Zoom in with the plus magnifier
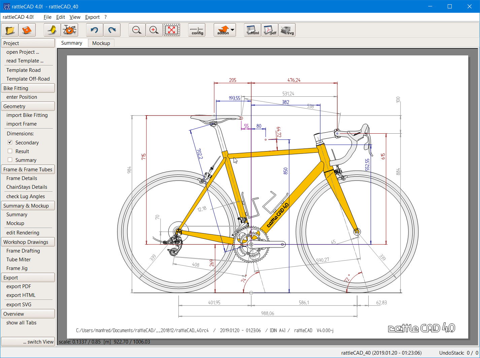The height and width of the screenshot is (358, 480). click(x=154, y=30)
